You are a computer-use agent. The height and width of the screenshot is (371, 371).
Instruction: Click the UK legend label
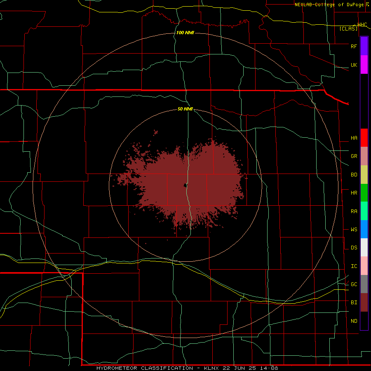(x=354, y=65)
